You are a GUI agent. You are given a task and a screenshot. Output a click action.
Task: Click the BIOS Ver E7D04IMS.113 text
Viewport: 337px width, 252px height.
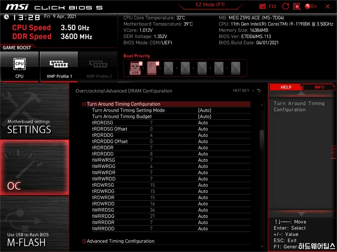tap(245, 36)
